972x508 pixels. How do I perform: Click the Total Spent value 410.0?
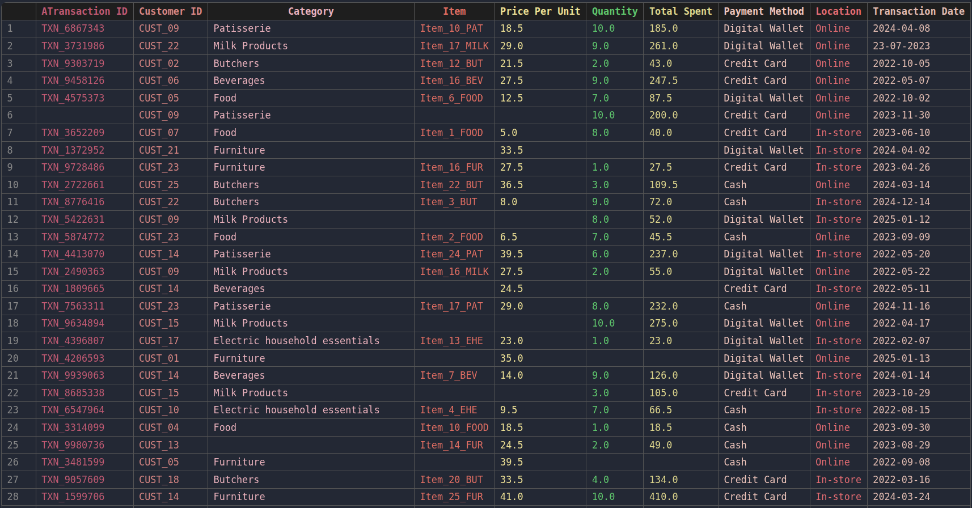tap(681, 497)
